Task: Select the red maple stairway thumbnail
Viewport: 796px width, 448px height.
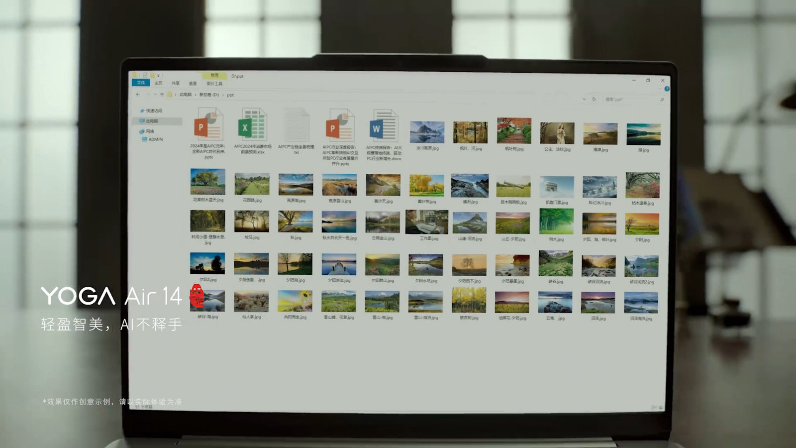Action: coord(514,131)
